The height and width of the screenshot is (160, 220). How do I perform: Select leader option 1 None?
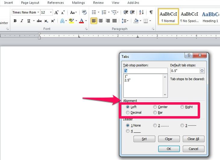(x=128, y=125)
